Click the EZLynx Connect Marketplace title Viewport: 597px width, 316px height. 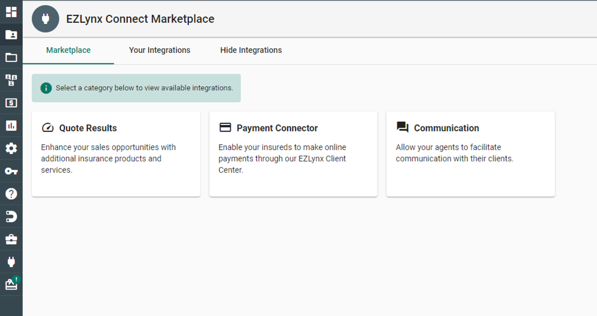coord(140,19)
